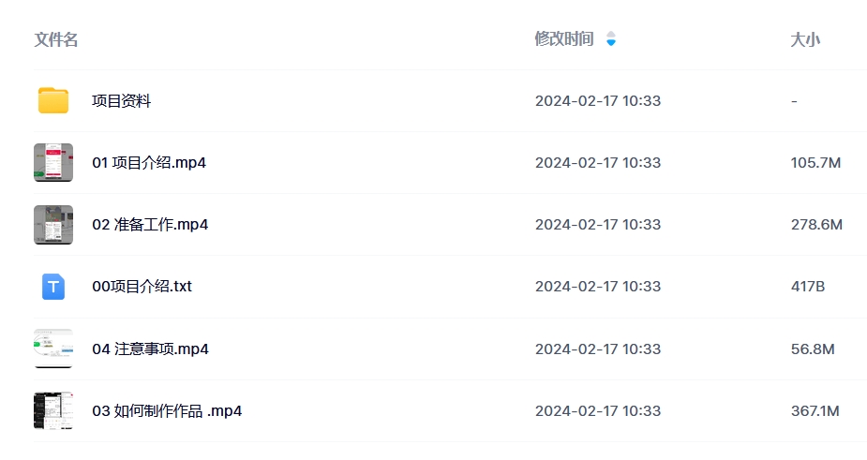Image resolution: width=867 pixels, height=460 pixels.
Task: Click the blue T text file icon
Action: 53,287
